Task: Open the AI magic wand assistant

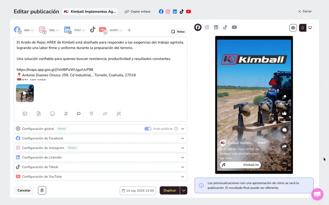Action: pyautogui.click(x=119, y=114)
